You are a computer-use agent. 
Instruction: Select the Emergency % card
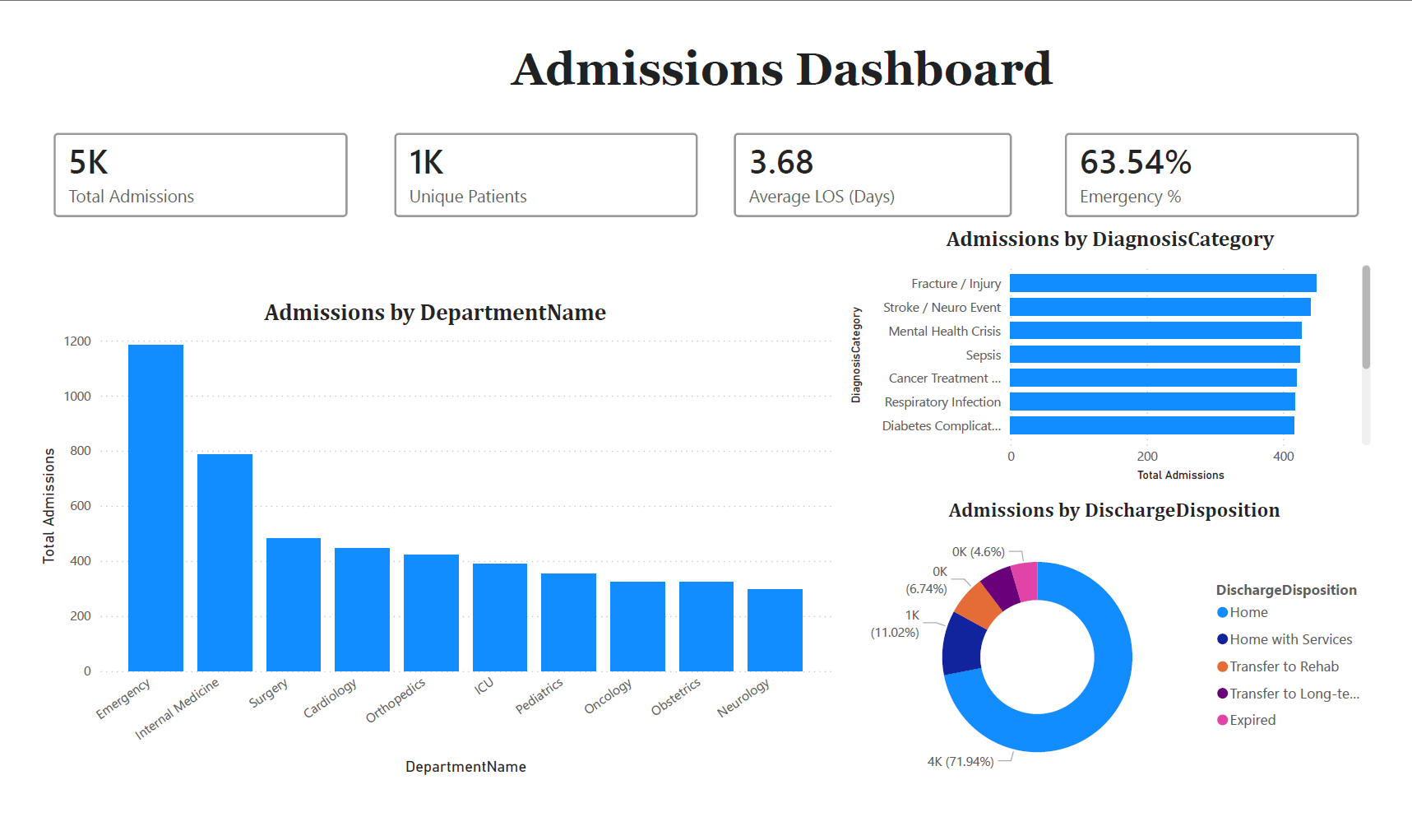point(1211,175)
